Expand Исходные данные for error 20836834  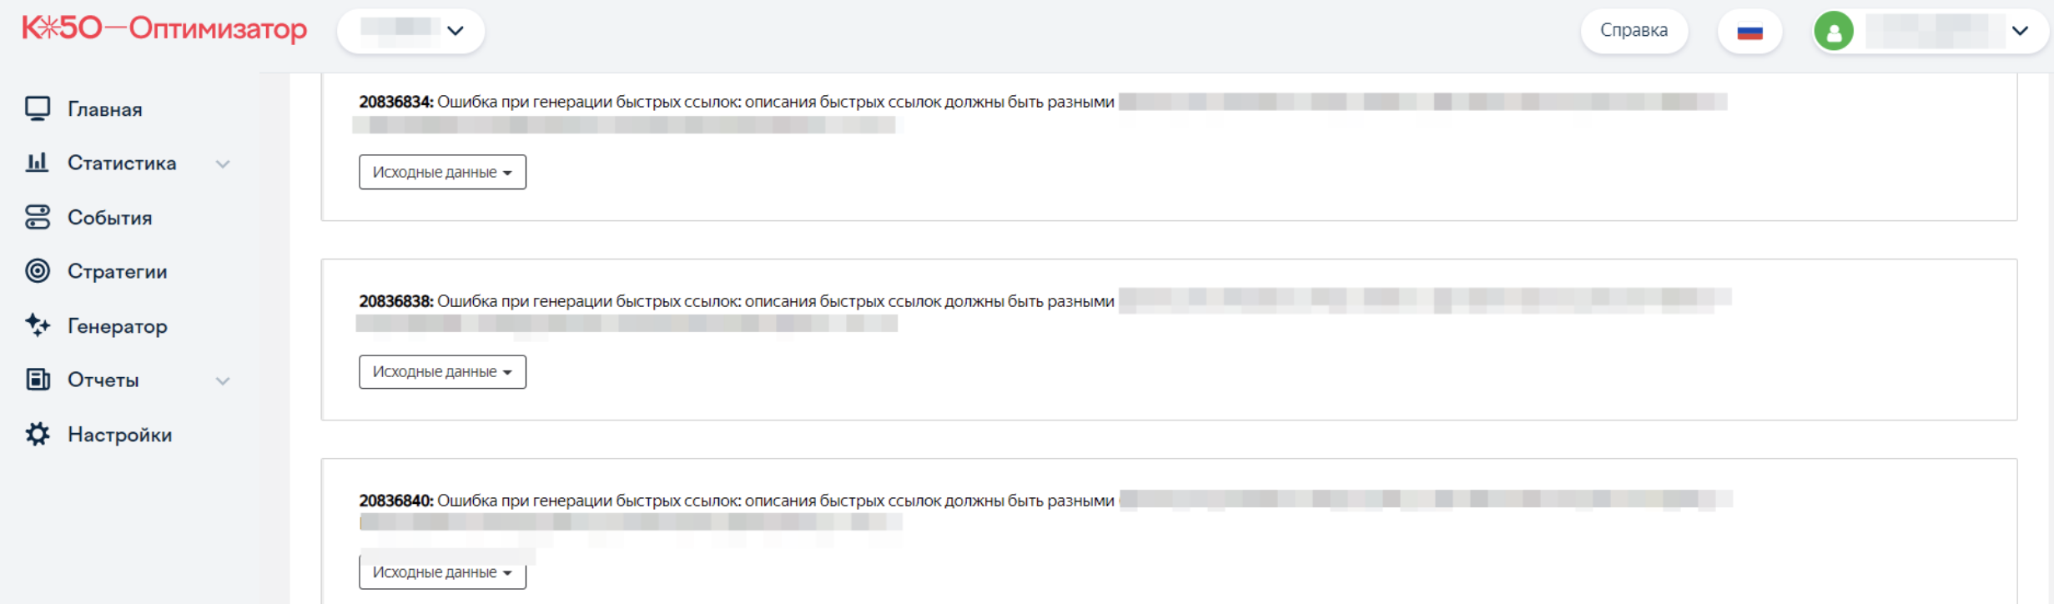[x=442, y=172]
